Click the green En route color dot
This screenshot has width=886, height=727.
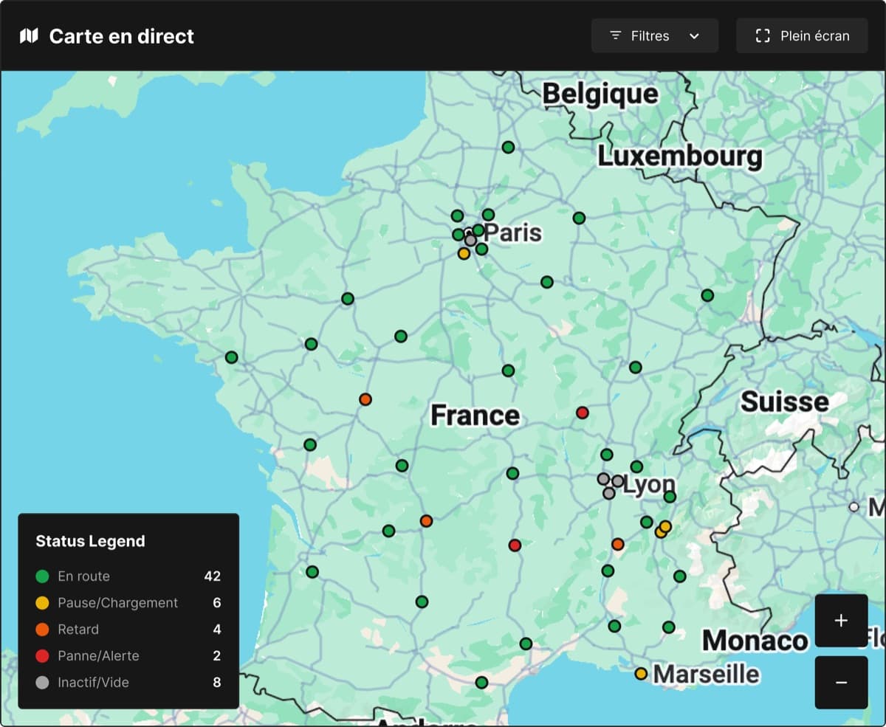pyautogui.click(x=44, y=576)
